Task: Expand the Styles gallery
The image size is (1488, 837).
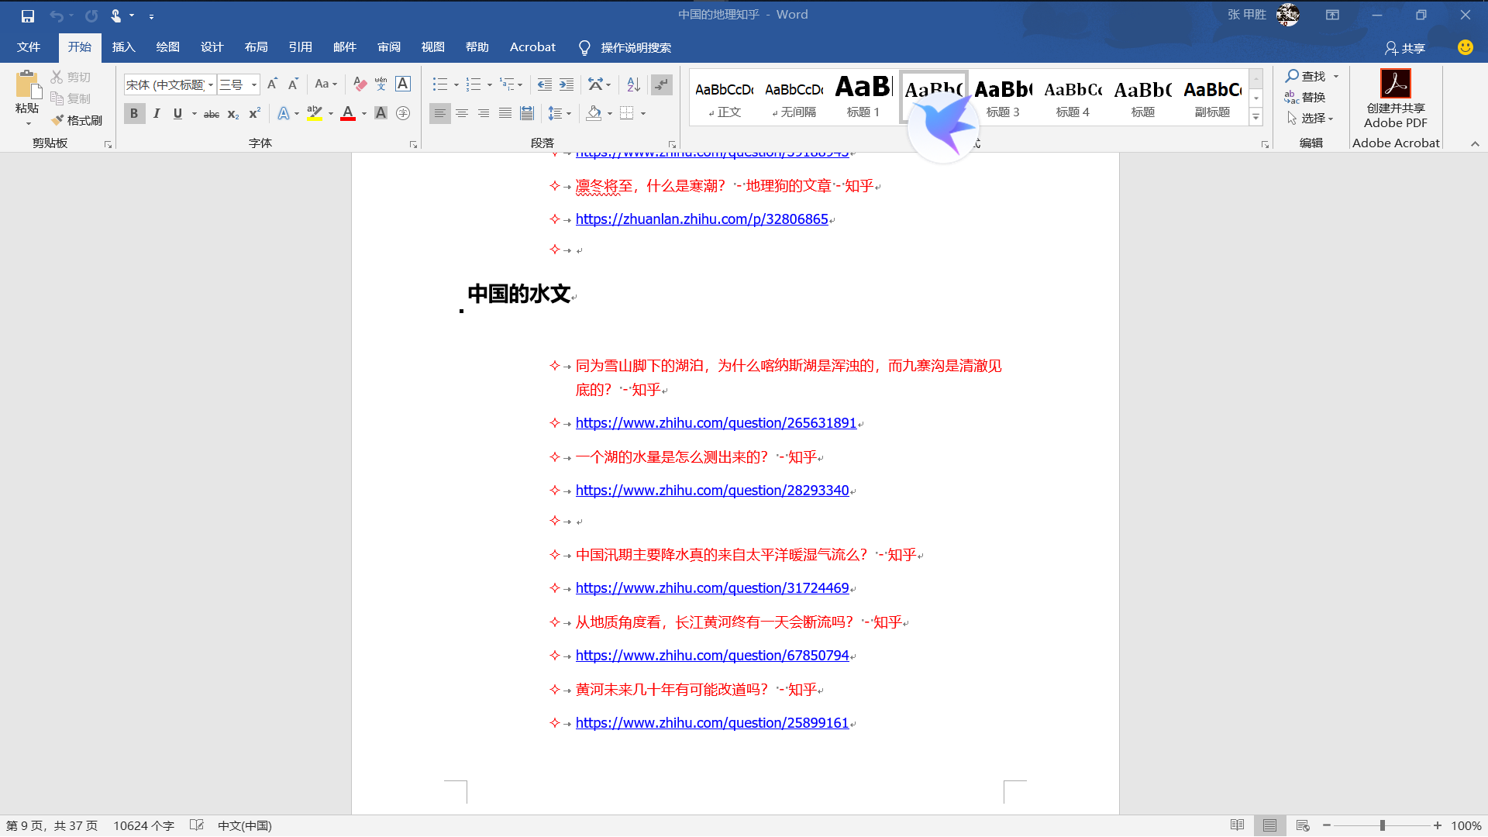Action: click(1256, 117)
